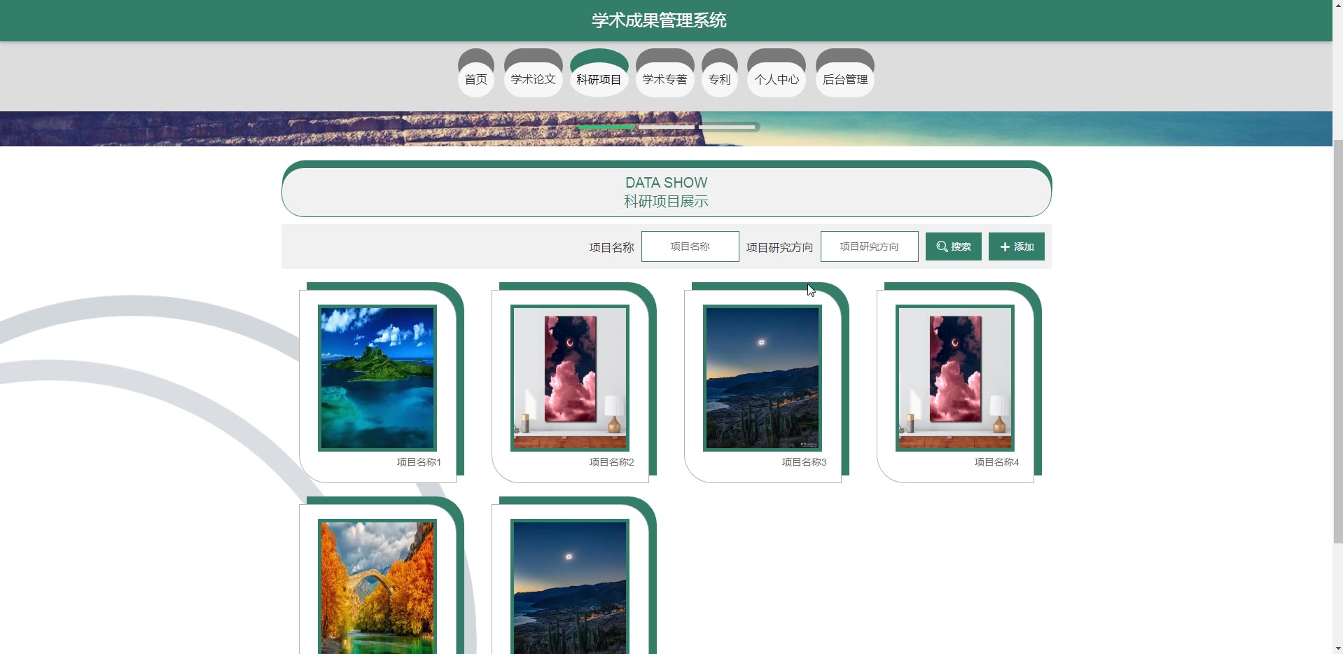The width and height of the screenshot is (1343, 654).
Task: Click the 项目名称3 label
Action: [804, 462]
